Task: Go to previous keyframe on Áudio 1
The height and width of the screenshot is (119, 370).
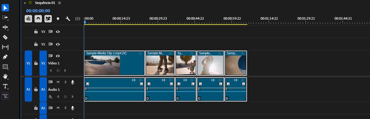Action: click(58, 97)
